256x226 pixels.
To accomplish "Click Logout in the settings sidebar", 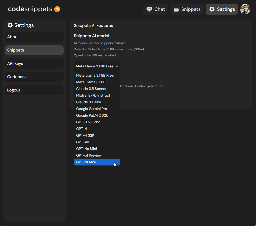I will coord(34,90).
